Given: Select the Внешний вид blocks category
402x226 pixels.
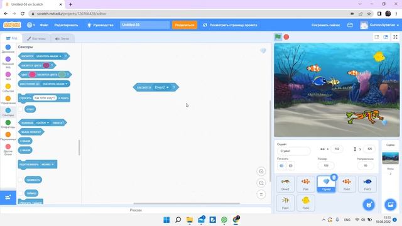Looking at the screenshot, I should [x=8, y=62].
